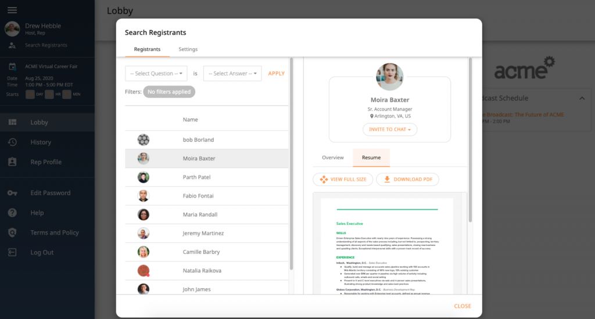Click Moira Baxter's avatar in list
This screenshot has width=595, height=319.
click(144, 159)
